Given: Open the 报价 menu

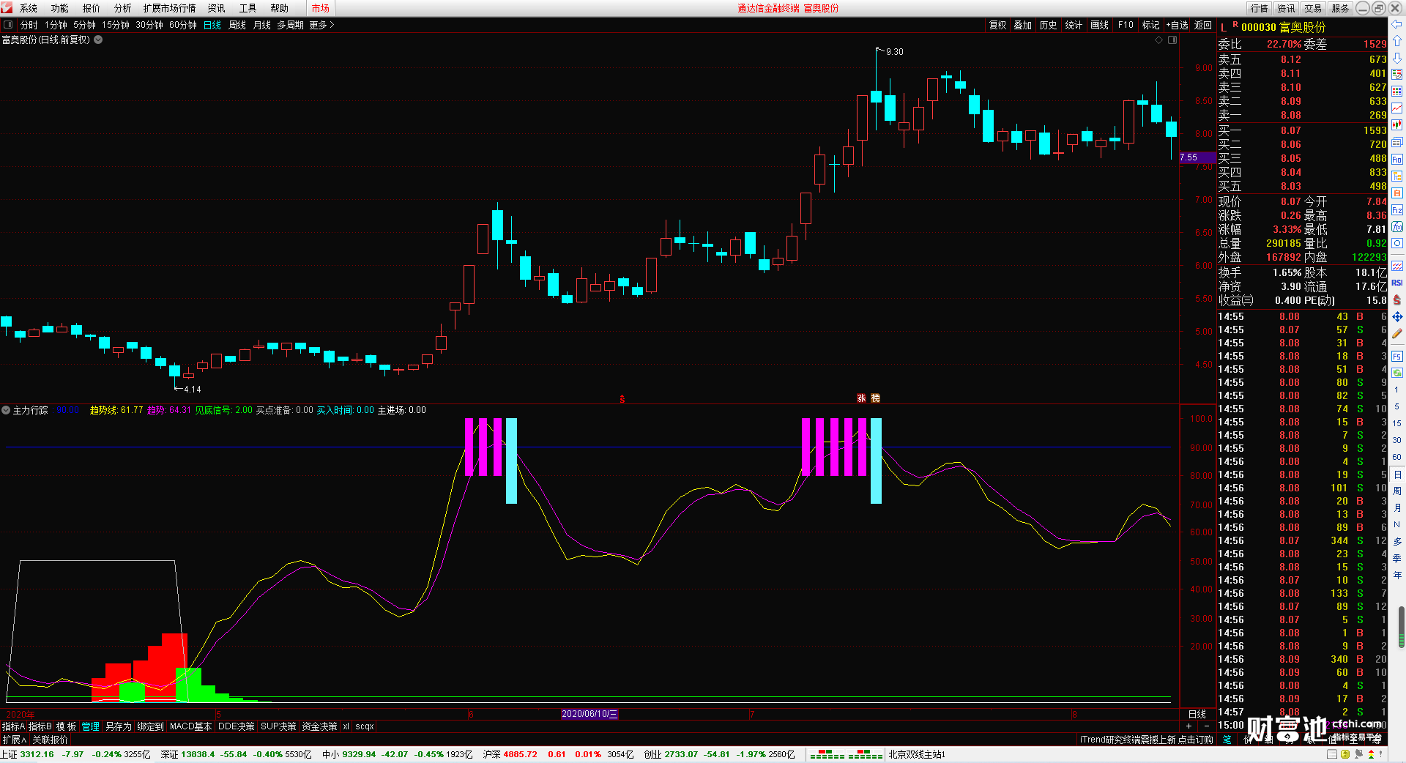Looking at the screenshot, I should tap(92, 8).
